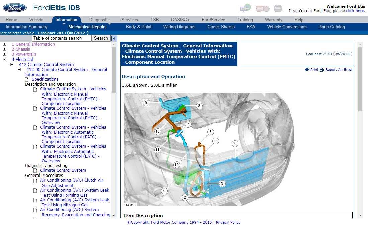Open the Help tab

coord(299,20)
